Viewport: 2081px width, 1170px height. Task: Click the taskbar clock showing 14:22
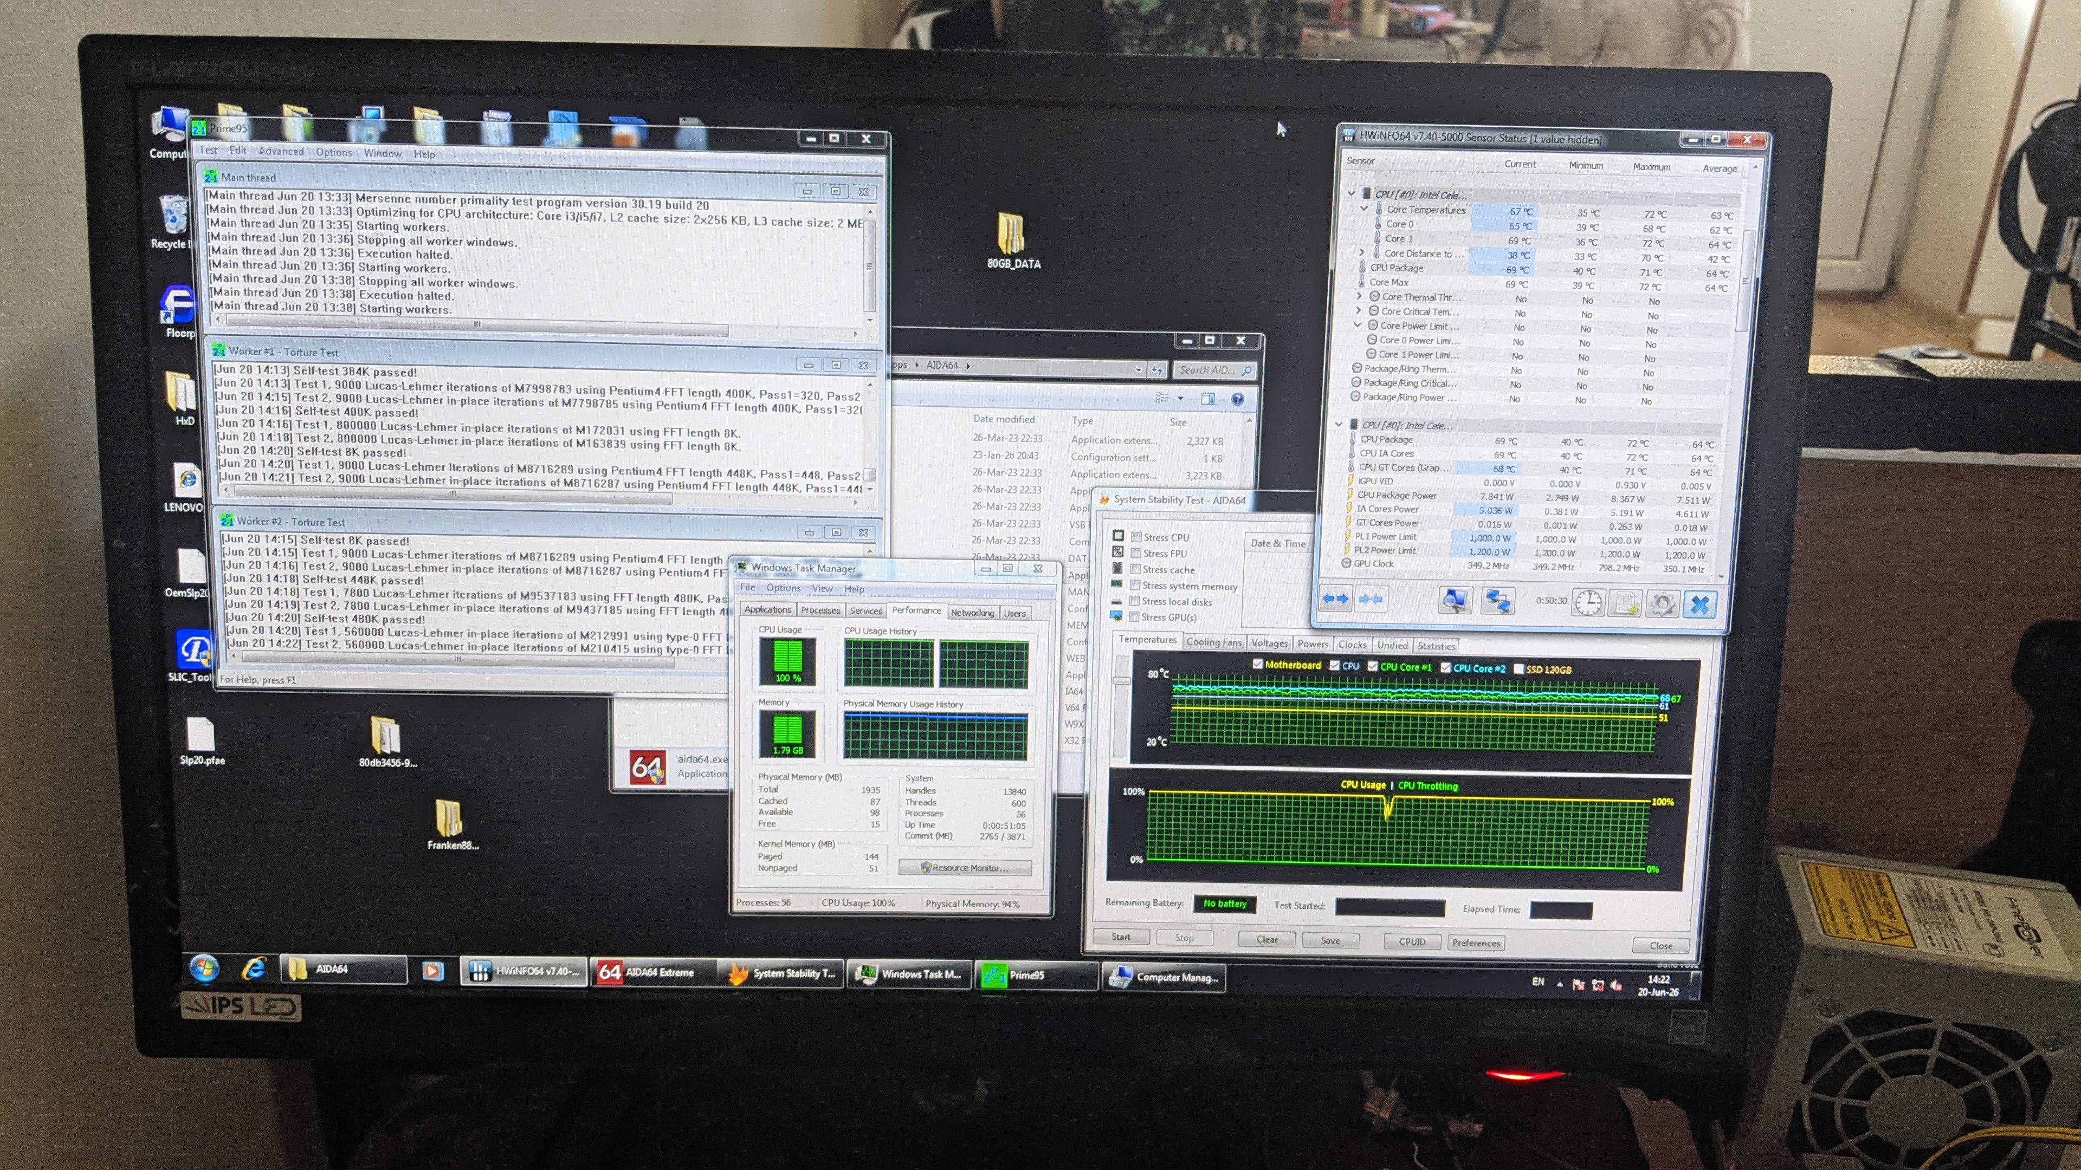[x=1658, y=985]
